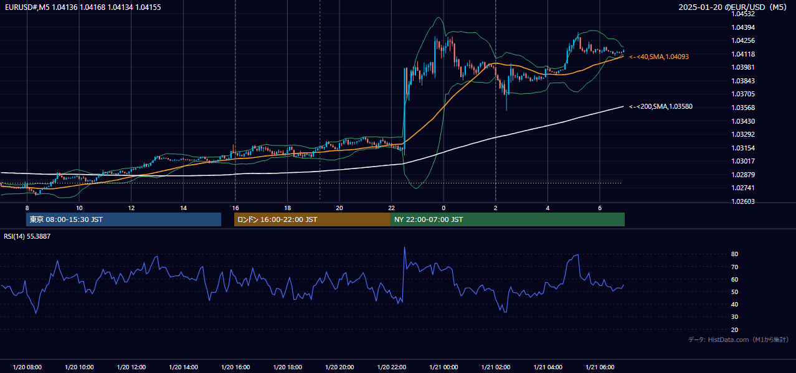Click RSI scale value 30
Screen dimensions: 796x373
tap(735, 317)
